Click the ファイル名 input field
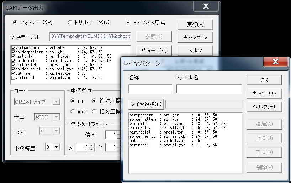Image resolution: width=291 pixels, height=183 pixels. click(x=209, y=89)
